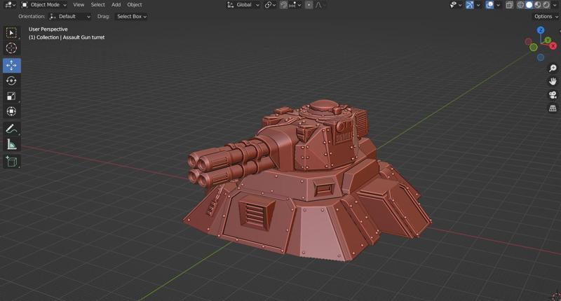Open pivot point dropdown
The height and width of the screenshot is (301, 561).
click(270, 5)
